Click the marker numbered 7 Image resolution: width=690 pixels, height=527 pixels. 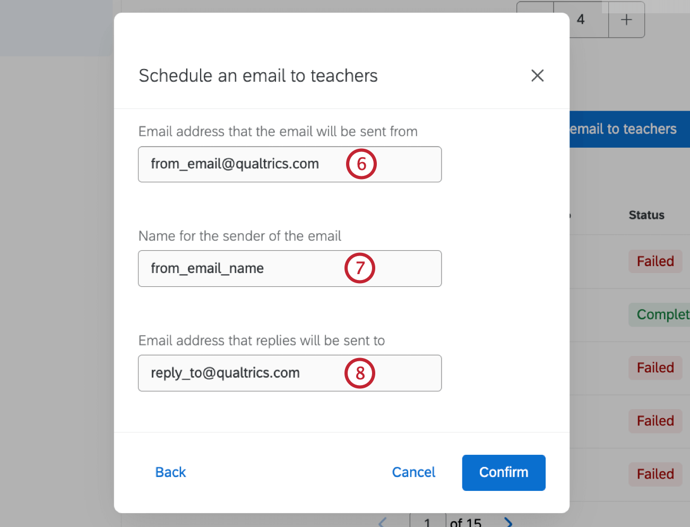pos(360,268)
